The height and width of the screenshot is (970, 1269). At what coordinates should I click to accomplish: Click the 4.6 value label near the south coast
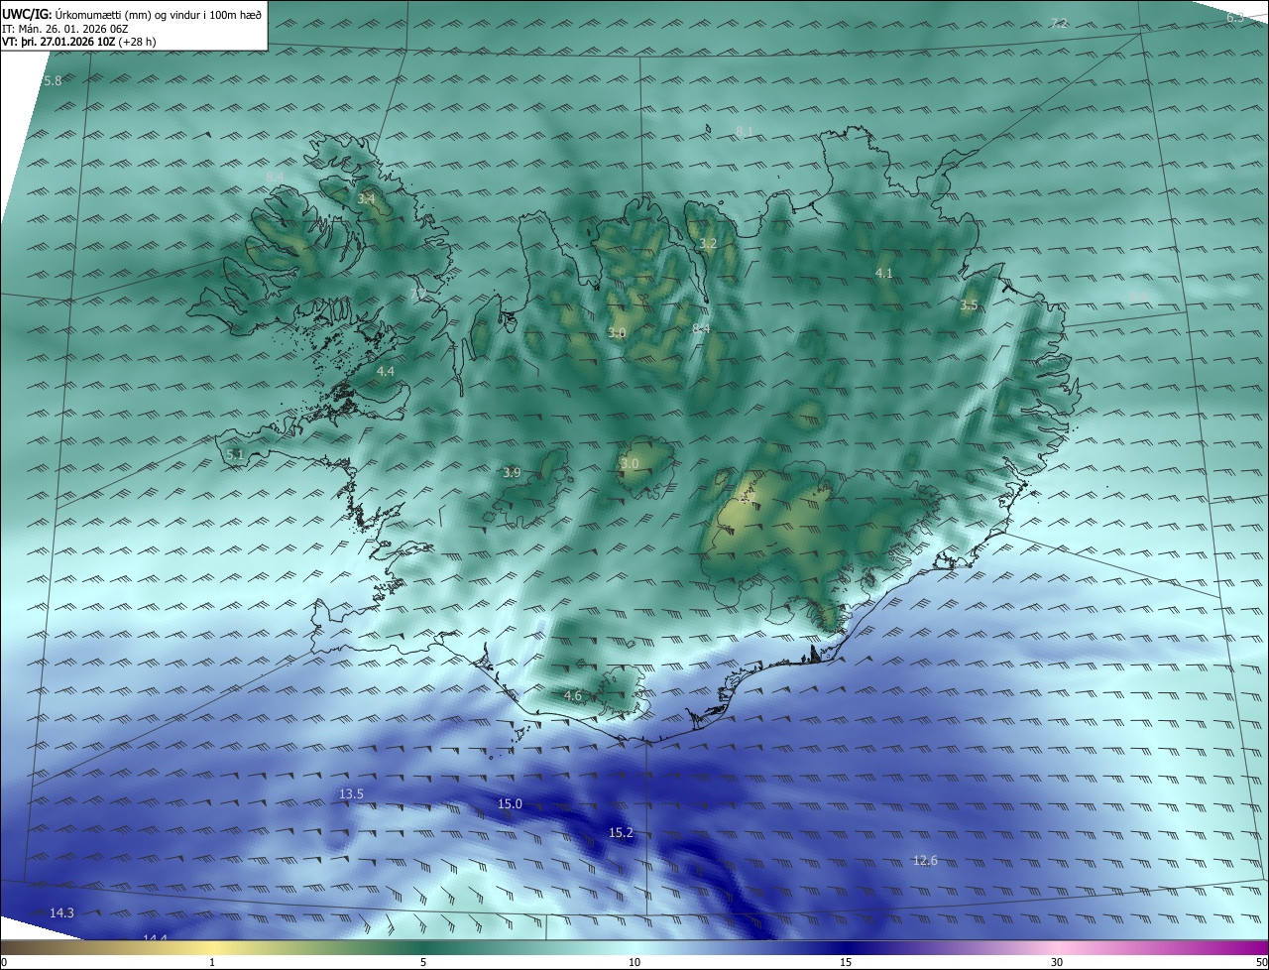[573, 696]
